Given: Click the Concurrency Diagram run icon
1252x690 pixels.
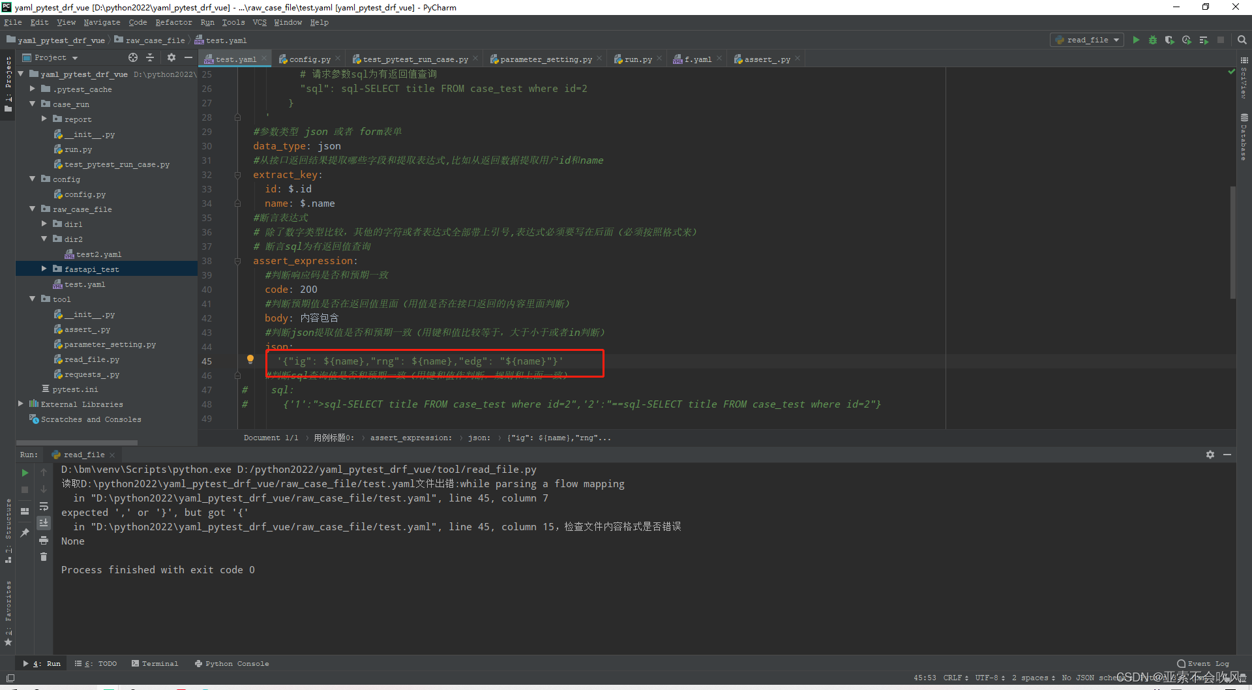Looking at the screenshot, I should click(1204, 40).
